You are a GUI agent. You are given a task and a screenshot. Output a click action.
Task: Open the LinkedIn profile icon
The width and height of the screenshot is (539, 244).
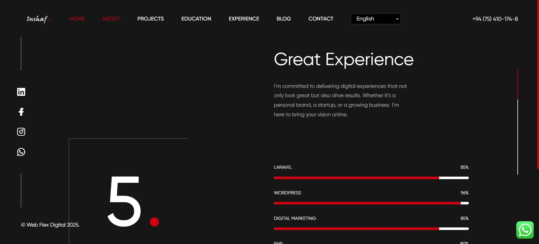tap(21, 92)
